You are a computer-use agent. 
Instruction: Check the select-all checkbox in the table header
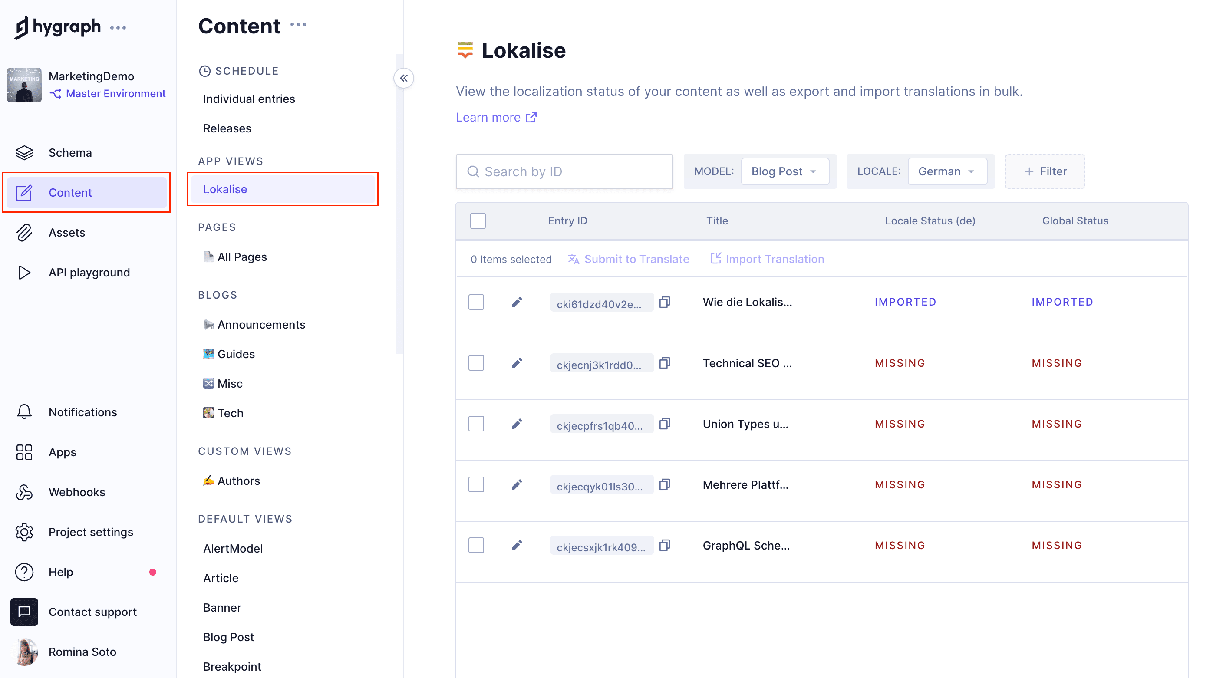click(478, 221)
